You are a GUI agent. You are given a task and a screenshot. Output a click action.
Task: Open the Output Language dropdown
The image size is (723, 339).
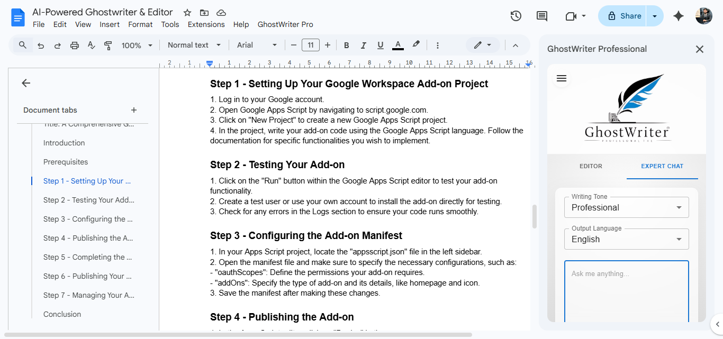pyautogui.click(x=626, y=239)
